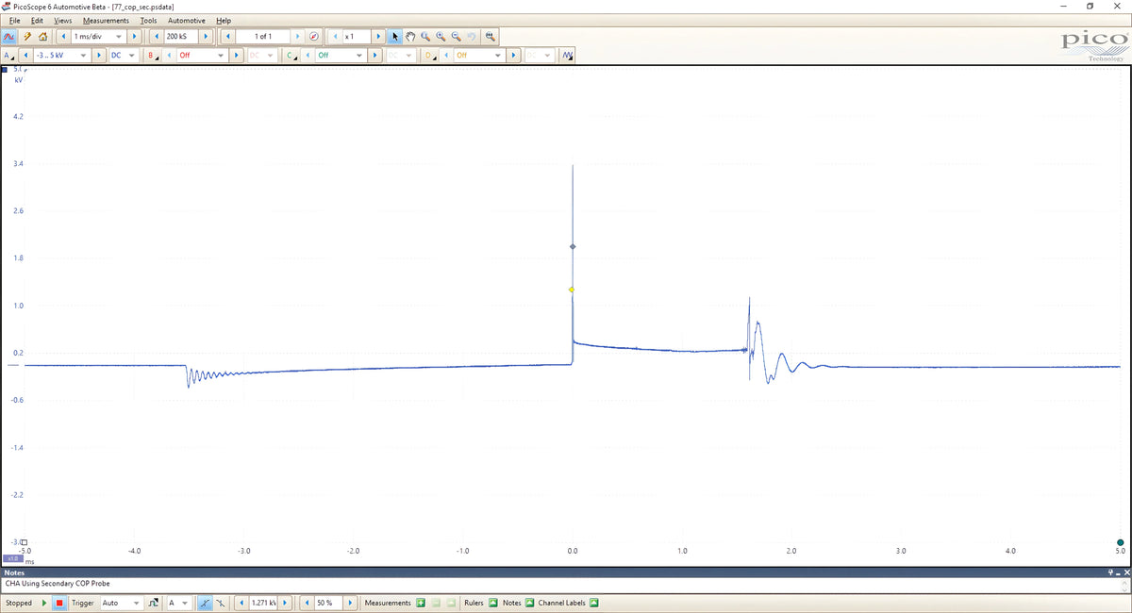Open the Trigger mode Auto dropdown
Viewport: 1132px width, 613px height.
tap(121, 603)
